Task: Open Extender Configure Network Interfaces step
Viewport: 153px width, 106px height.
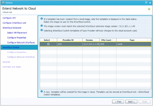Action: tap(21, 42)
